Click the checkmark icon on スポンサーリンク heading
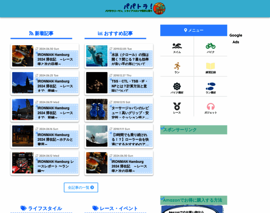Screen dimensions: 270x213 click(162, 128)
